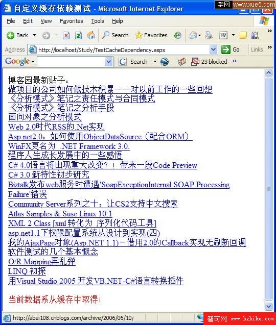Open link WinFX更名为 .NET Framework 3.0
Screen dimensions: 276x325
tap(68, 146)
